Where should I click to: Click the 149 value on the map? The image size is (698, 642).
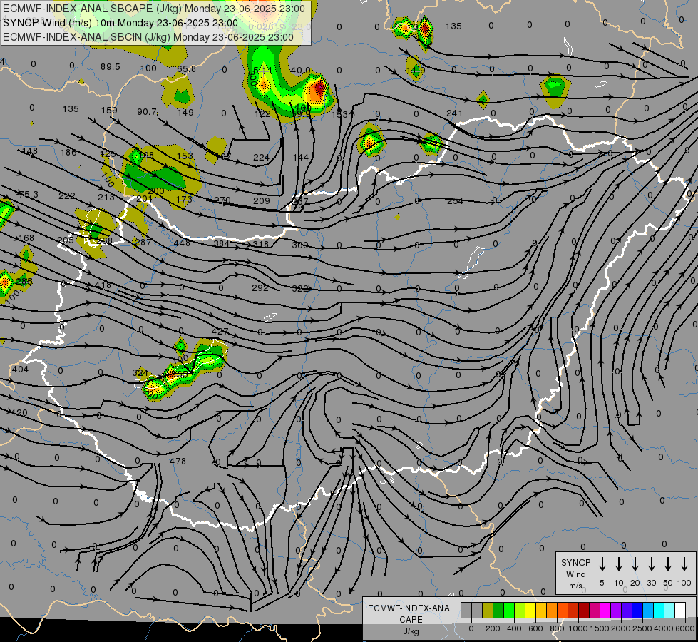click(185, 112)
